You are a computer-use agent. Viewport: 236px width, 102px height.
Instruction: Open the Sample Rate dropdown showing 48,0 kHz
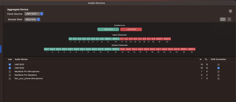tap(32, 19)
